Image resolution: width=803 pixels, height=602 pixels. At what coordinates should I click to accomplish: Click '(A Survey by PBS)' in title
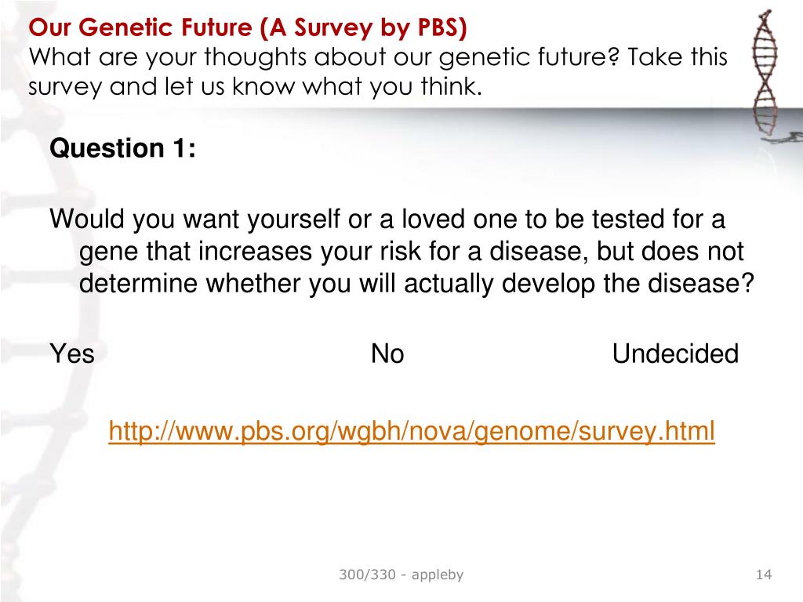point(363,27)
